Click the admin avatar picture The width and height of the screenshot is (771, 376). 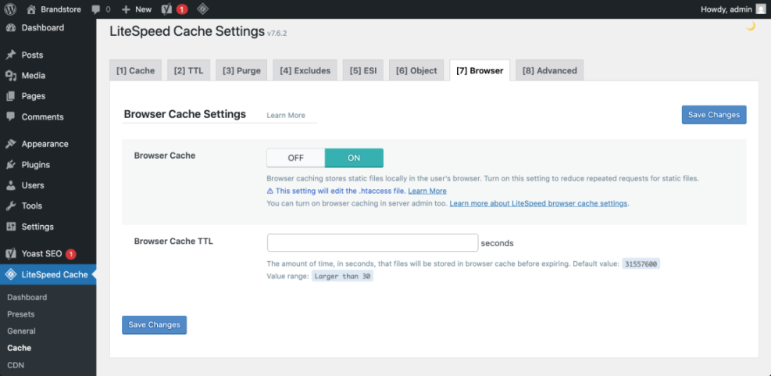click(760, 9)
